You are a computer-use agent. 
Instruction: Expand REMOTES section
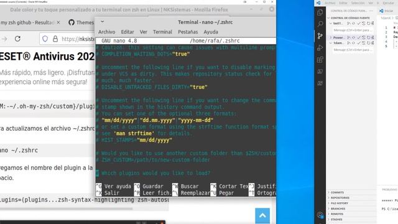[x=337, y=214]
